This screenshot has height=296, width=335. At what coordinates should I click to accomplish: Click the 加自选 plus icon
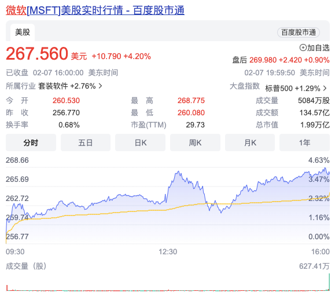303,47
